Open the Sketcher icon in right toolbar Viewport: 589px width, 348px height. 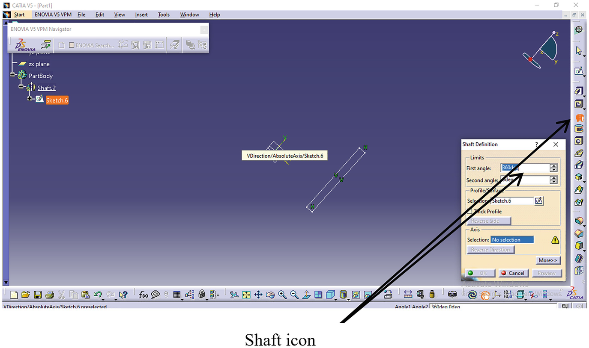pos(579,71)
